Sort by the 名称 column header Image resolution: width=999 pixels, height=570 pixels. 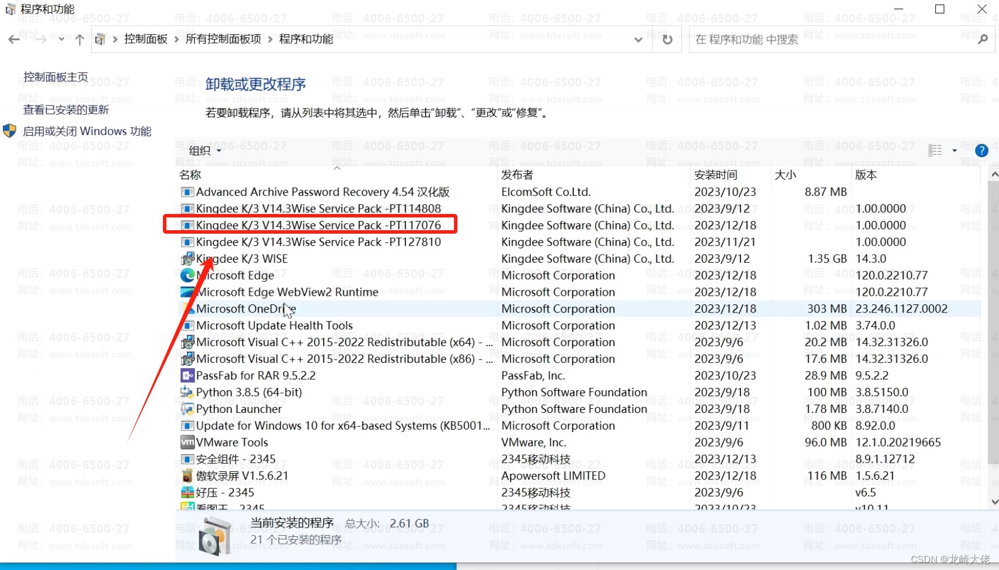(190, 175)
